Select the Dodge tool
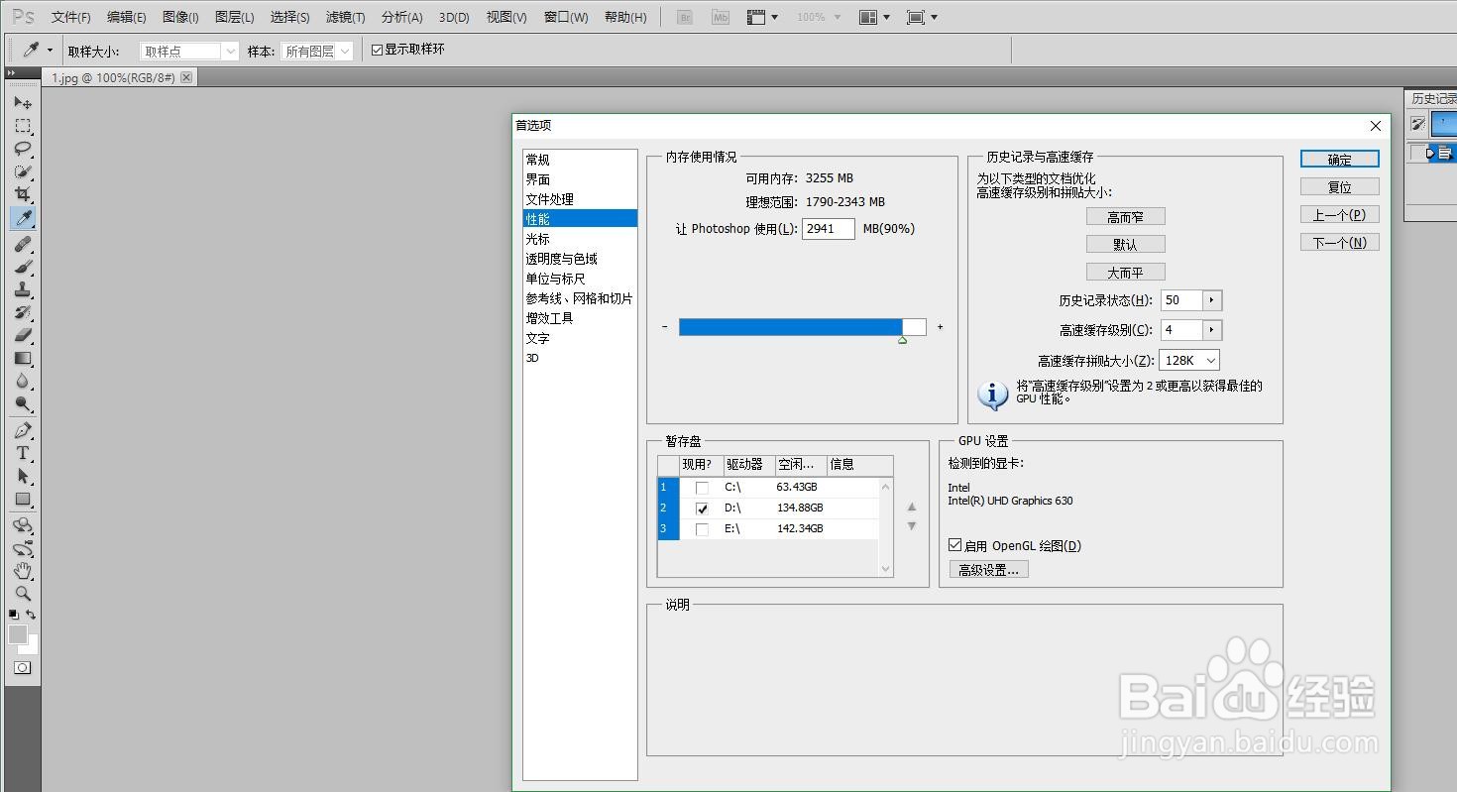The image size is (1457, 792). pyautogui.click(x=23, y=403)
